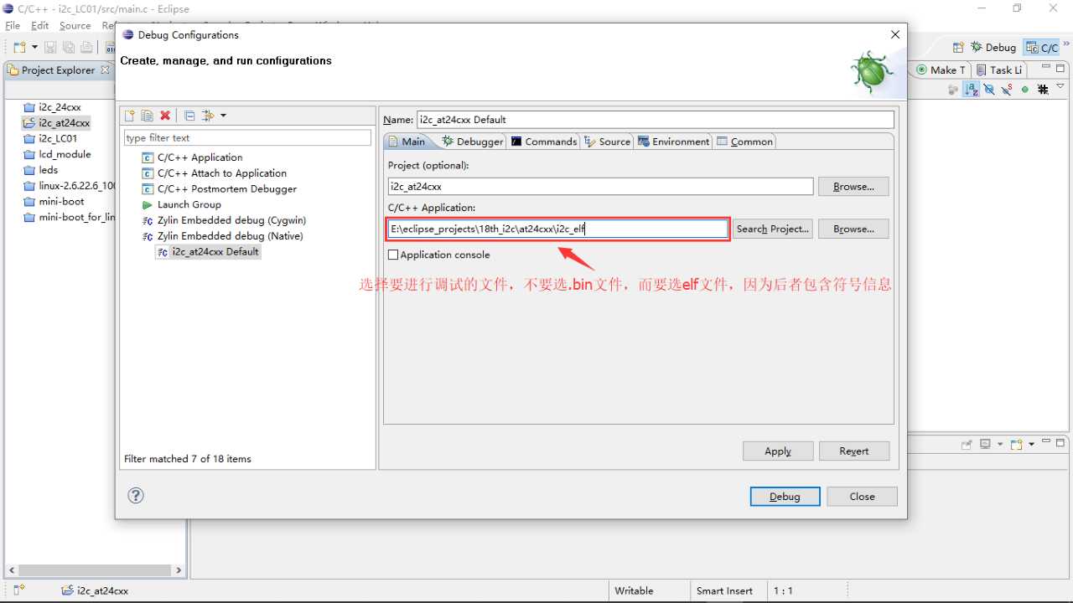Click the Apply button
Viewport: 1073px width, 603px height.
pos(778,451)
